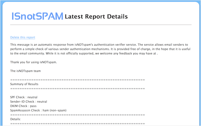The height and width of the screenshot is (126, 201).
Task: Click the ISnotSPAM logo
Action: click(37, 16)
